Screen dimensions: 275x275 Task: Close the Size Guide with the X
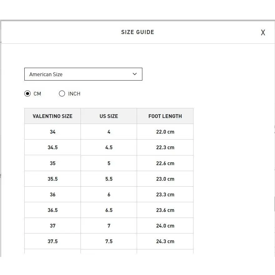tap(263, 32)
